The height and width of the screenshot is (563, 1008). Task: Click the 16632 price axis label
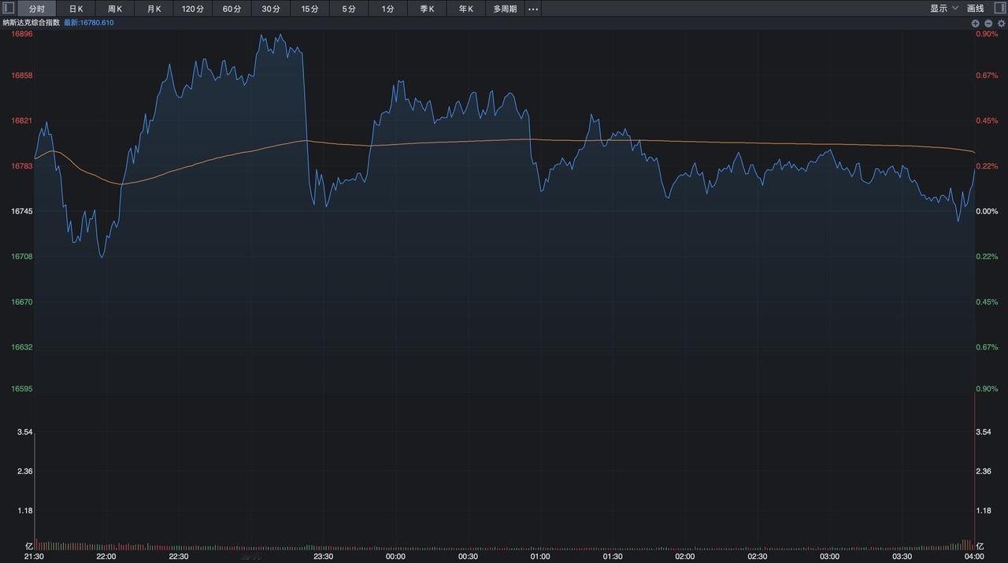point(21,347)
